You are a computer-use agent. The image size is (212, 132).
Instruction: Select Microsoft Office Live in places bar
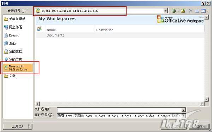click(18, 68)
